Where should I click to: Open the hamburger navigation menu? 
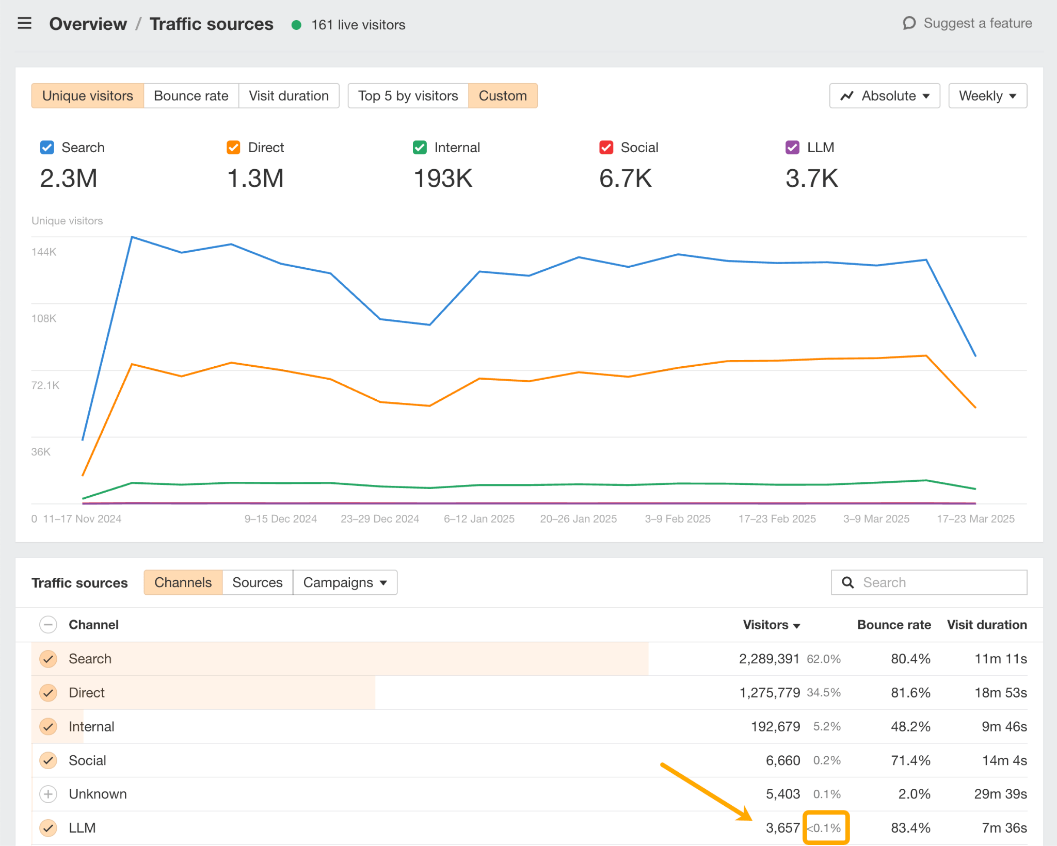tap(24, 23)
